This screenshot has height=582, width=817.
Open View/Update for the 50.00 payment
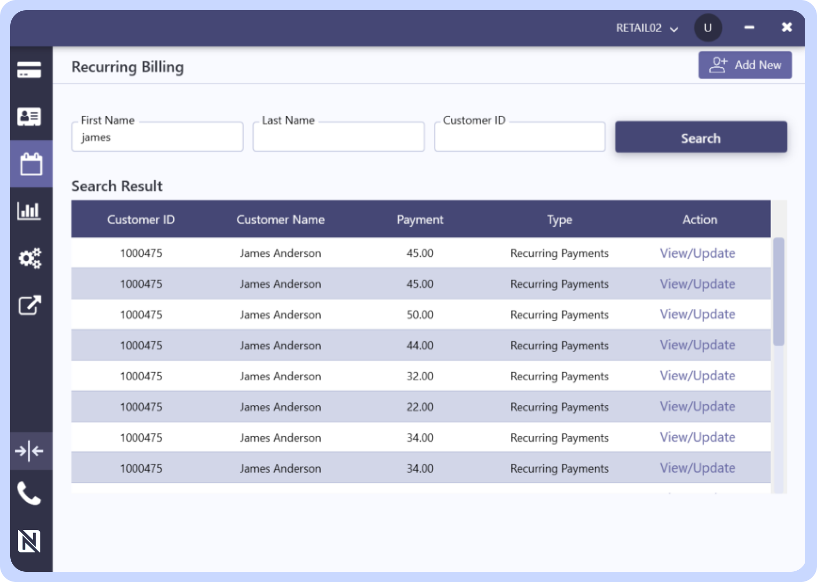point(698,314)
